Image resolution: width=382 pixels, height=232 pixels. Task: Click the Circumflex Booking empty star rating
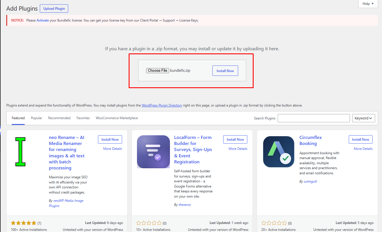point(274,223)
